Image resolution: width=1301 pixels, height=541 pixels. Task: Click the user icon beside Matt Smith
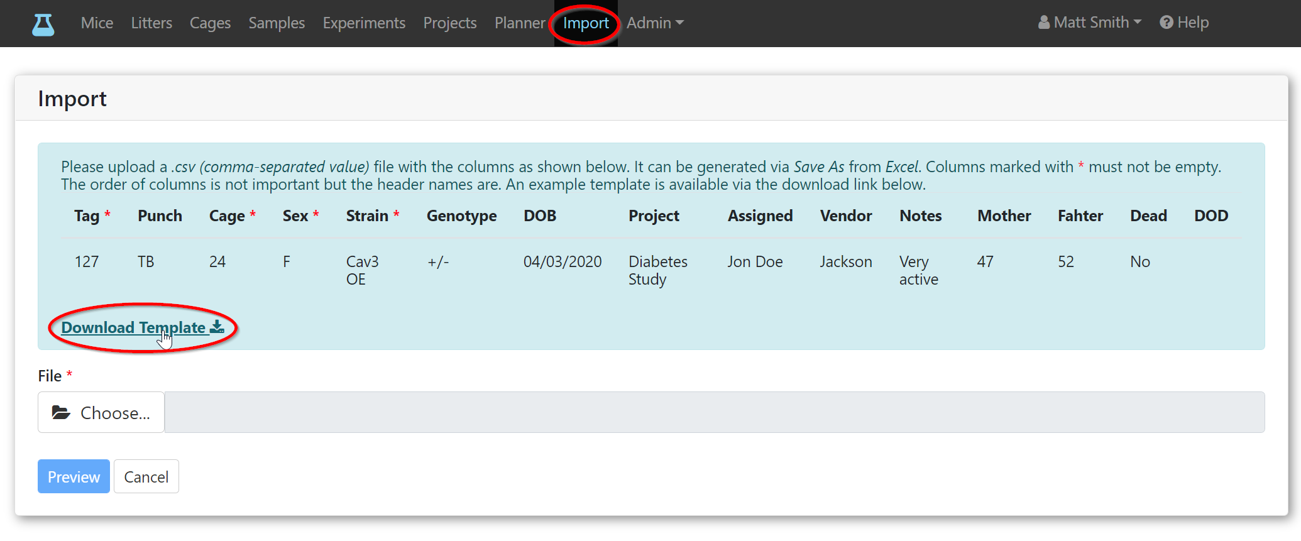[1043, 23]
